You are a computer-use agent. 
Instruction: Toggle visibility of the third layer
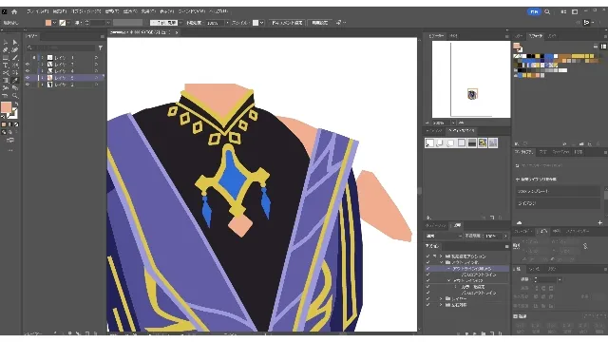click(x=28, y=71)
